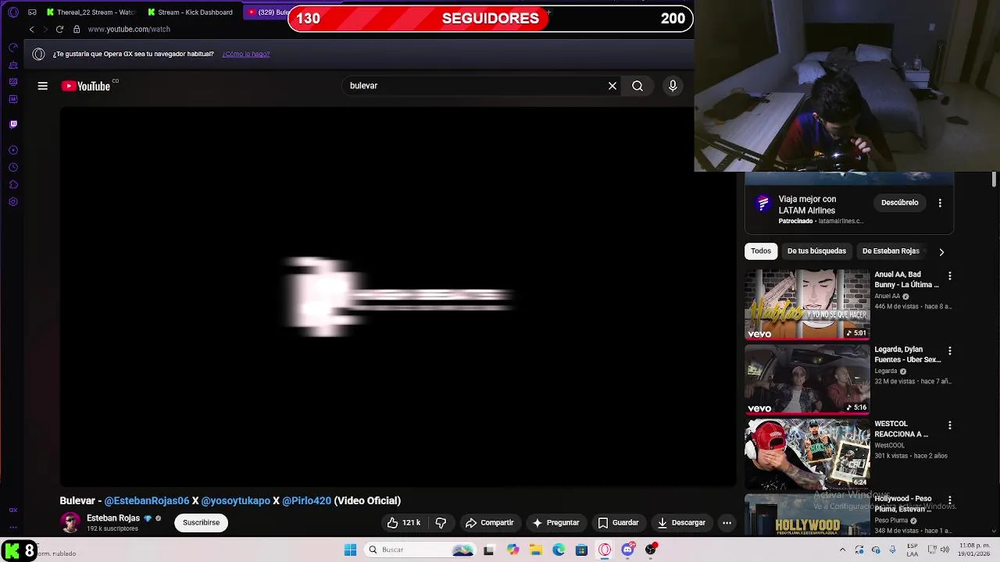Play Legarda Uber Sex video thumbnail
Screen dimensions: 1000x562
point(807,379)
